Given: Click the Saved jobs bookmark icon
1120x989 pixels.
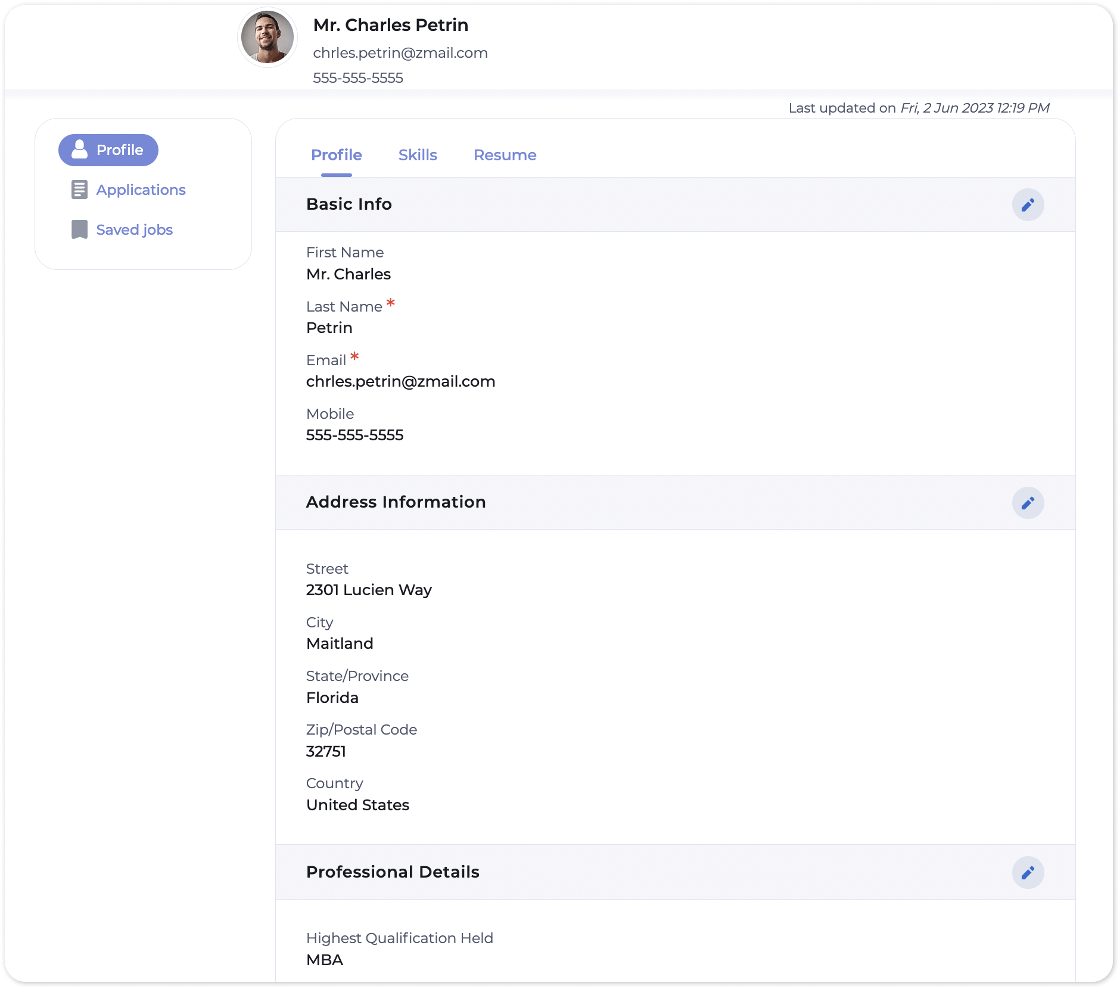Looking at the screenshot, I should 79,229.
